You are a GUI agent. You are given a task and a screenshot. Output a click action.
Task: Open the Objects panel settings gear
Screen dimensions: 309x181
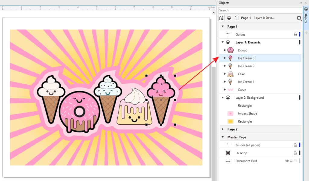299,18
